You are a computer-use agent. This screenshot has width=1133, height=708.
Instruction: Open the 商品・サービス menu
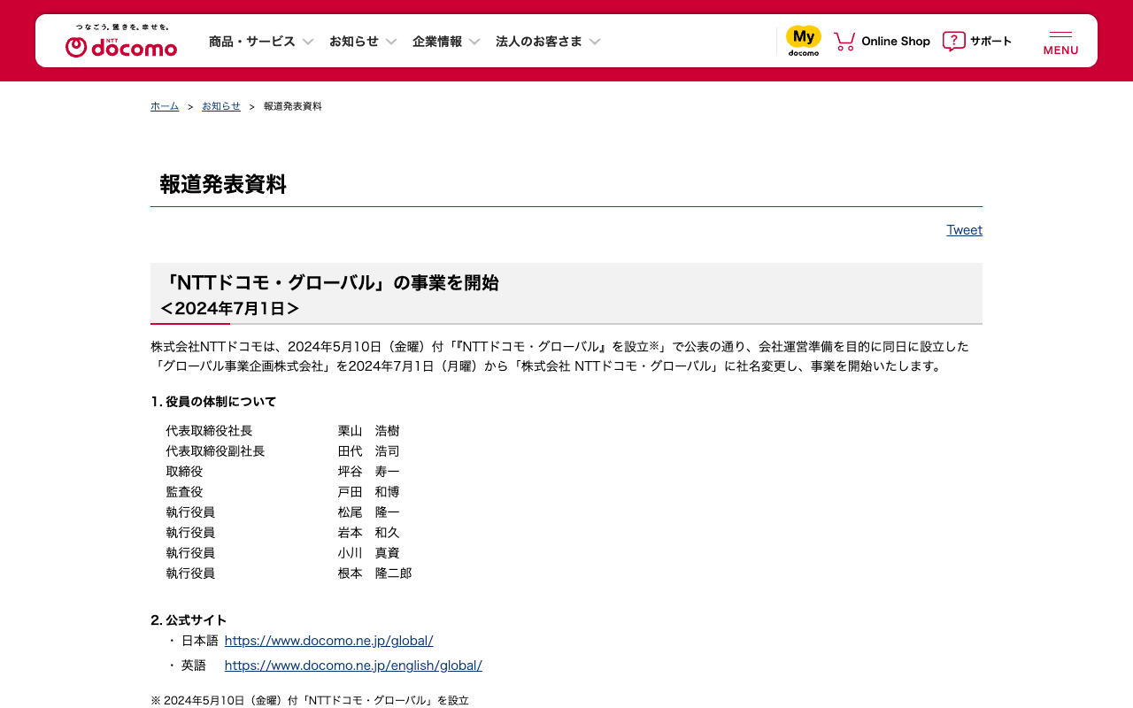coord(252,42)
